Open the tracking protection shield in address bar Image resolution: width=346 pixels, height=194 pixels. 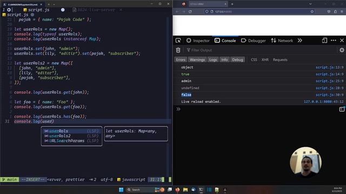click(207, 11)
